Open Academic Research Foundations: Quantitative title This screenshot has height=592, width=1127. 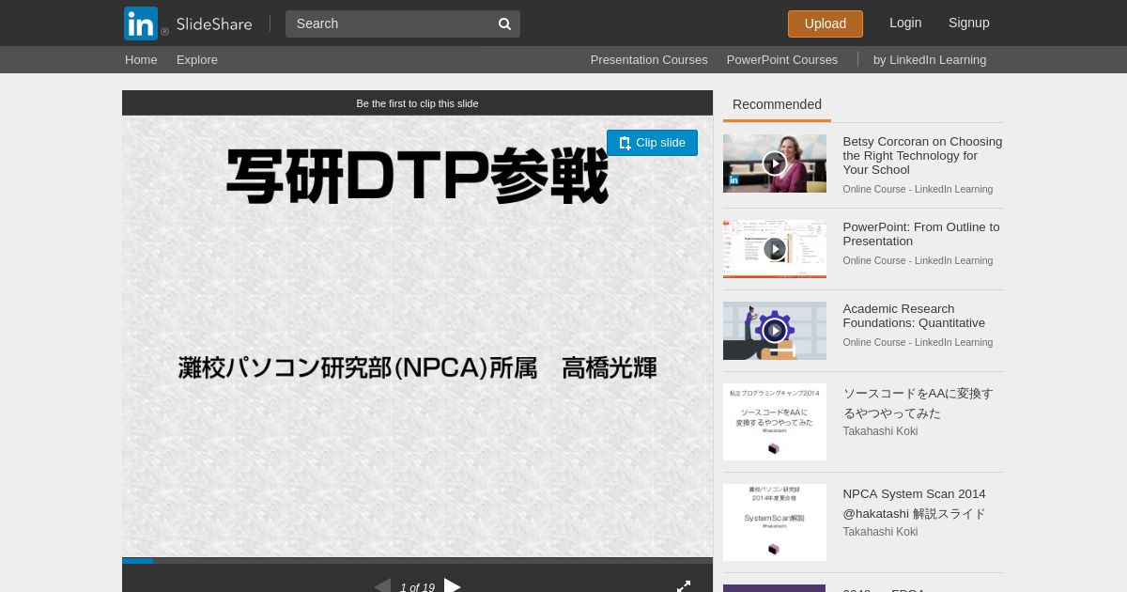[914, 316]
